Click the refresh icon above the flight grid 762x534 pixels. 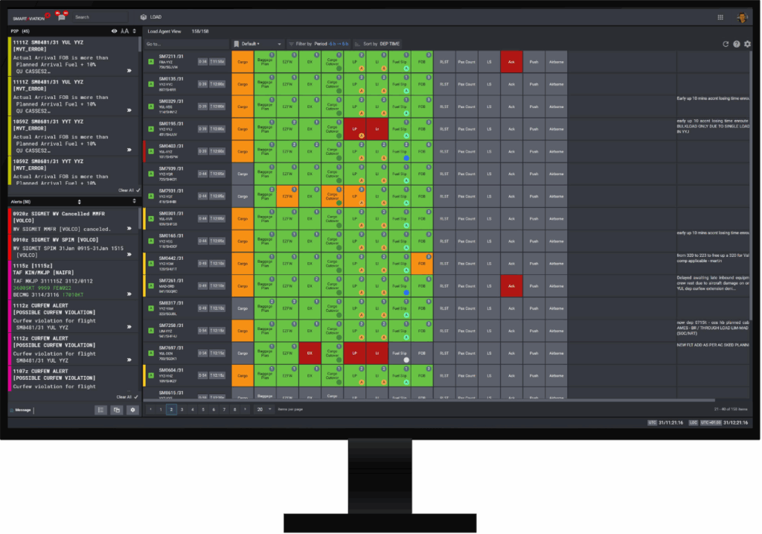point(726,44)
